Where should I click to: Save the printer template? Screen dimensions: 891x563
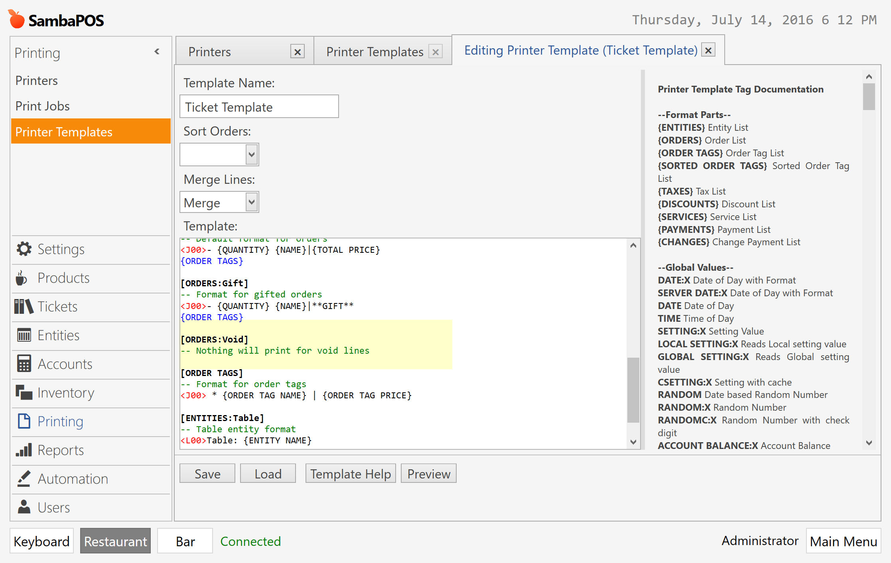click(207, 474)
